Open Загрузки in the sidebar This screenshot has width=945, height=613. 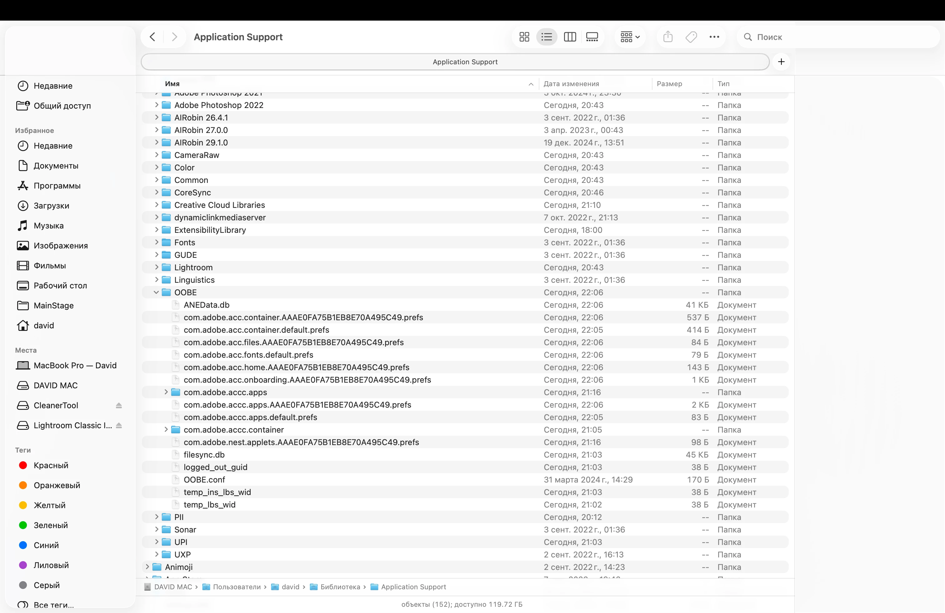[51, 205]
